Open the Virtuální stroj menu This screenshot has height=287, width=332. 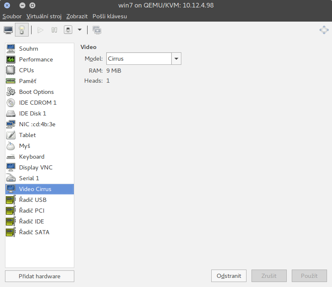coord(44,16)
